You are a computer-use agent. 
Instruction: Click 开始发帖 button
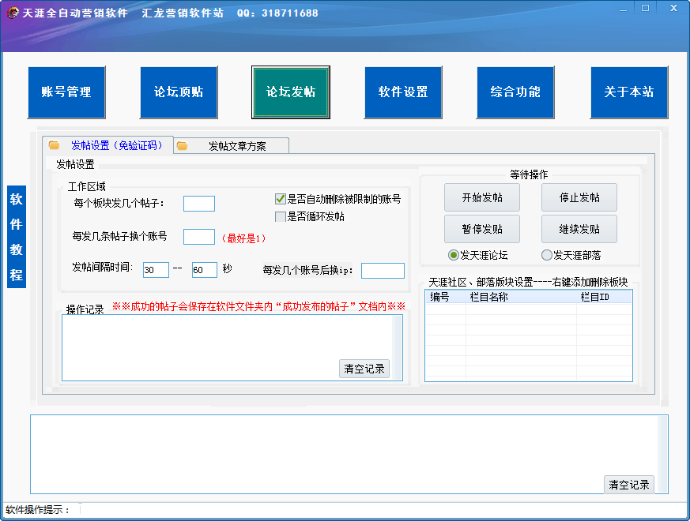point(482,198)
